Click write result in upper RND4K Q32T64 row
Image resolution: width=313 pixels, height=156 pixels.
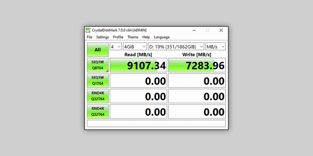(x=197, y=96)
